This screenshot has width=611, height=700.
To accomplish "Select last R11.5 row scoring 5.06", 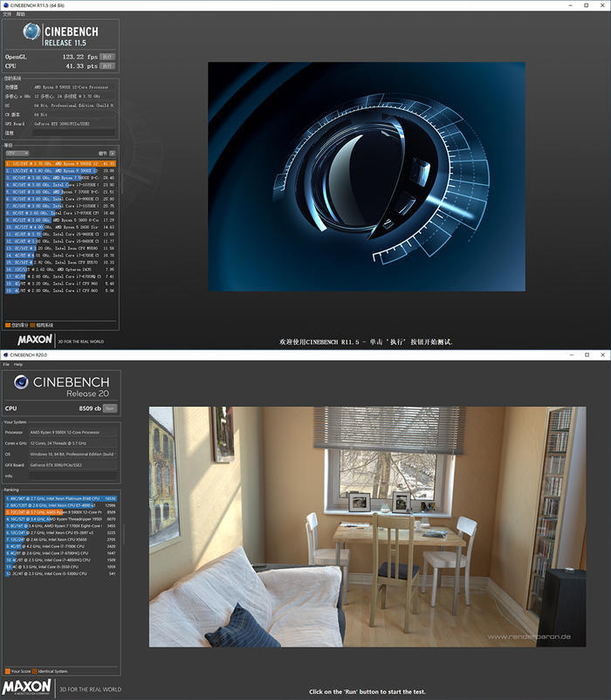I will [60, 291].
